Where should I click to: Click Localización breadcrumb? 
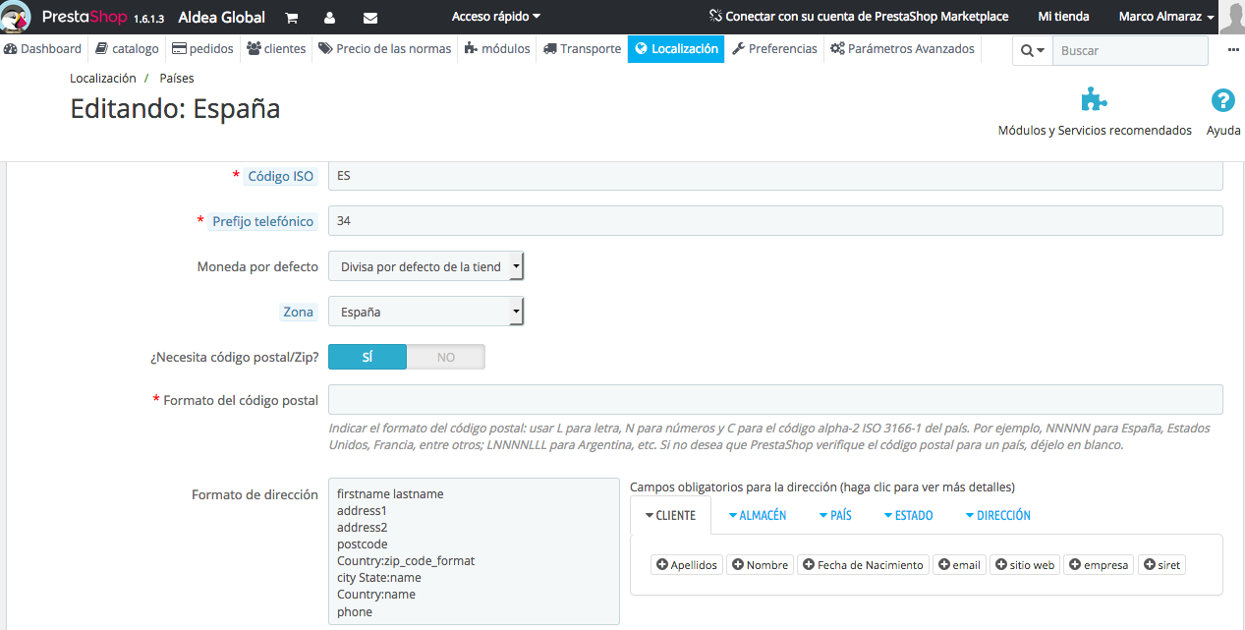coord(103,78)
